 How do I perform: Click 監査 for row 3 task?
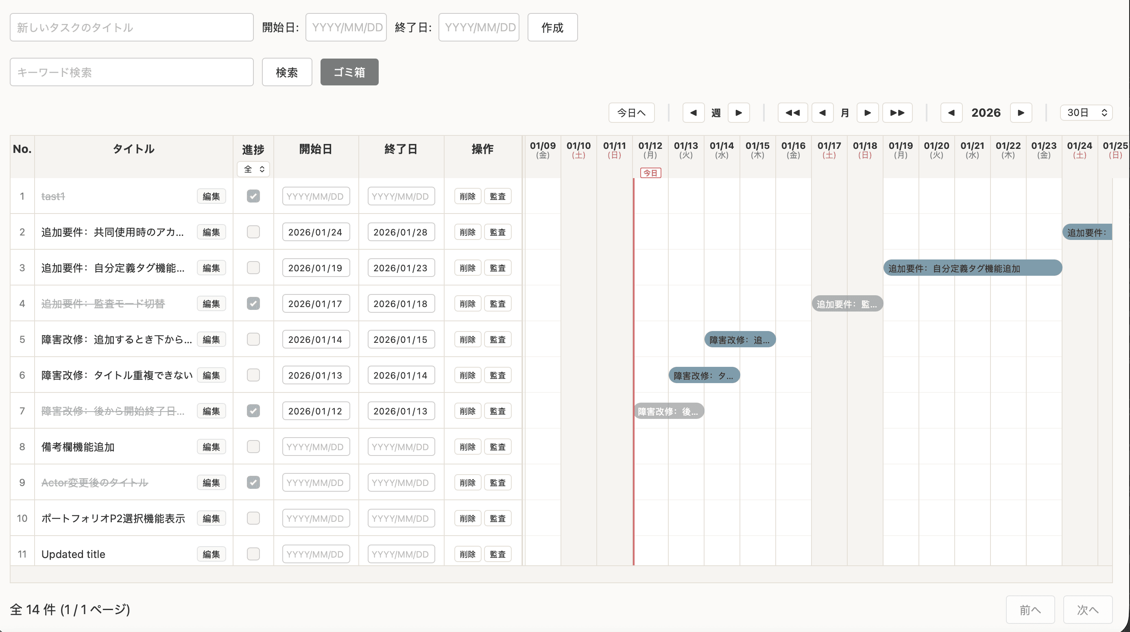point(497,268)
